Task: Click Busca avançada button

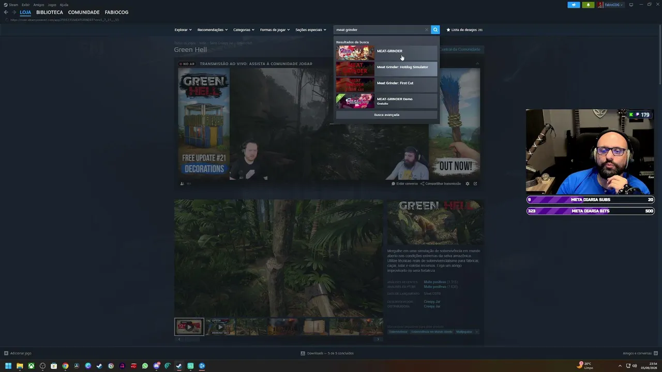Action: 386,115
